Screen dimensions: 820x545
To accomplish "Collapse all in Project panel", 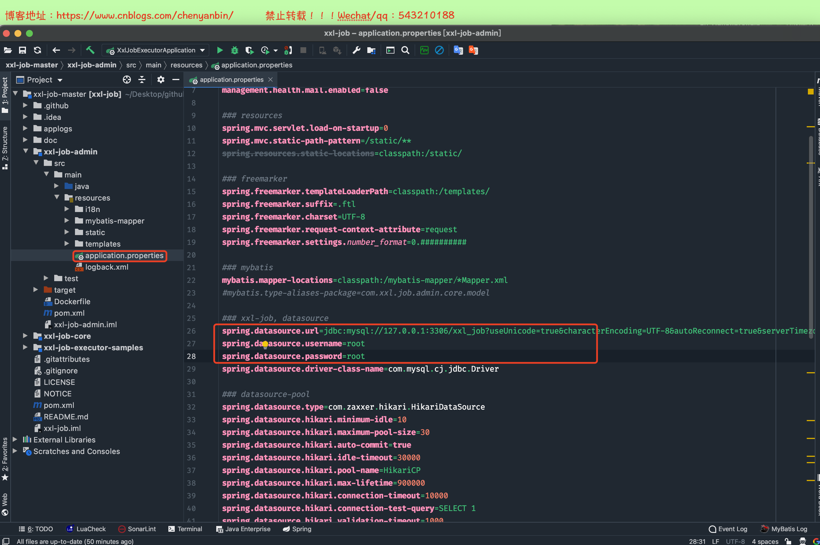I will [142, 80].
